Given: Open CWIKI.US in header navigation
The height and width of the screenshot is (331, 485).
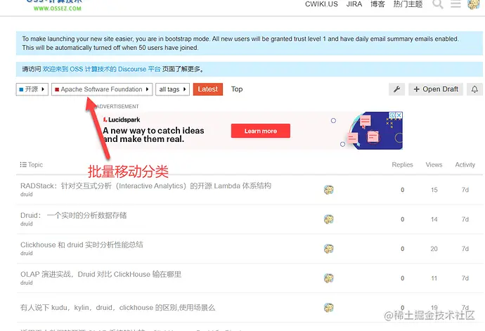Looking at the screenshot, I should 321,4.
